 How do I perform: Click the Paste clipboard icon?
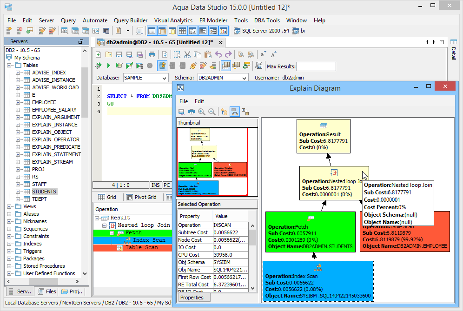pos(208,55)
